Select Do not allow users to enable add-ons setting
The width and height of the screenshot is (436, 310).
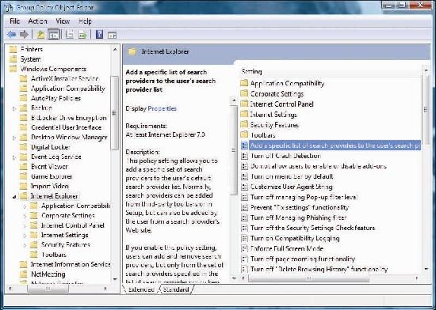click(x=319, y=166)
